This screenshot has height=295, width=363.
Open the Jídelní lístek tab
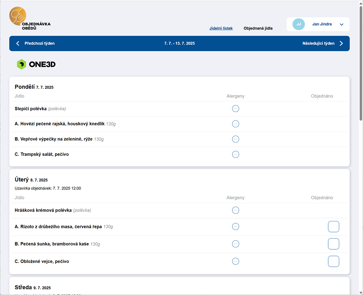pos(221,28)
